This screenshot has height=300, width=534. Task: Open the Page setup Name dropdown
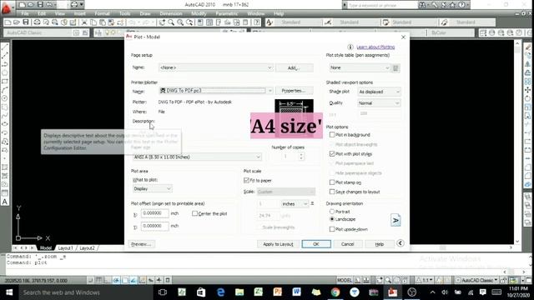pyautogui.click(x=216, y=67)
